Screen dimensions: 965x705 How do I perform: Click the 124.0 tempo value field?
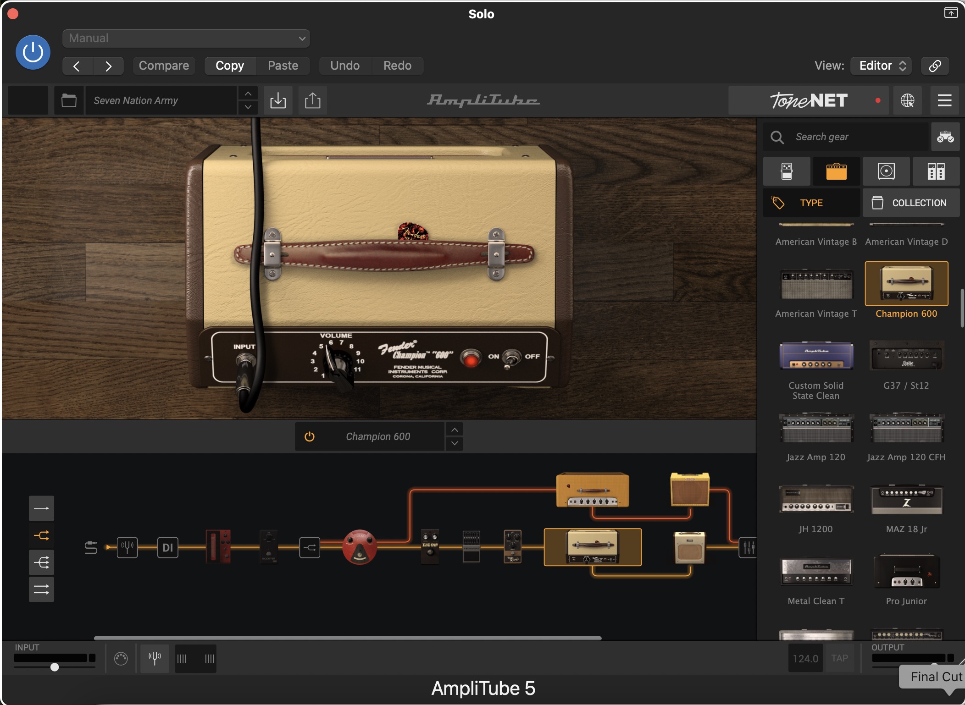click(x=805, y=658)
